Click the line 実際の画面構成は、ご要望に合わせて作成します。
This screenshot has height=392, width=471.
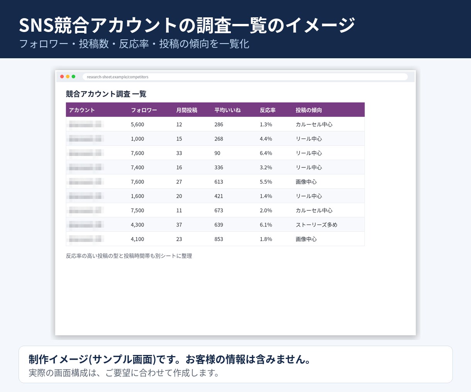pos(124,373)
